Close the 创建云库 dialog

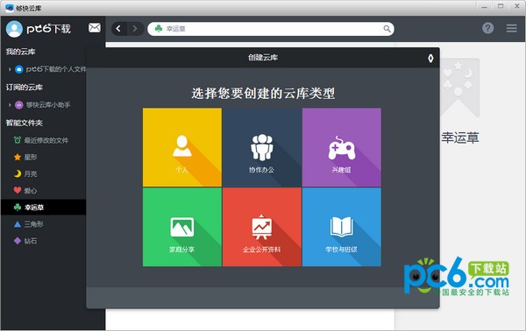(430, 59)
